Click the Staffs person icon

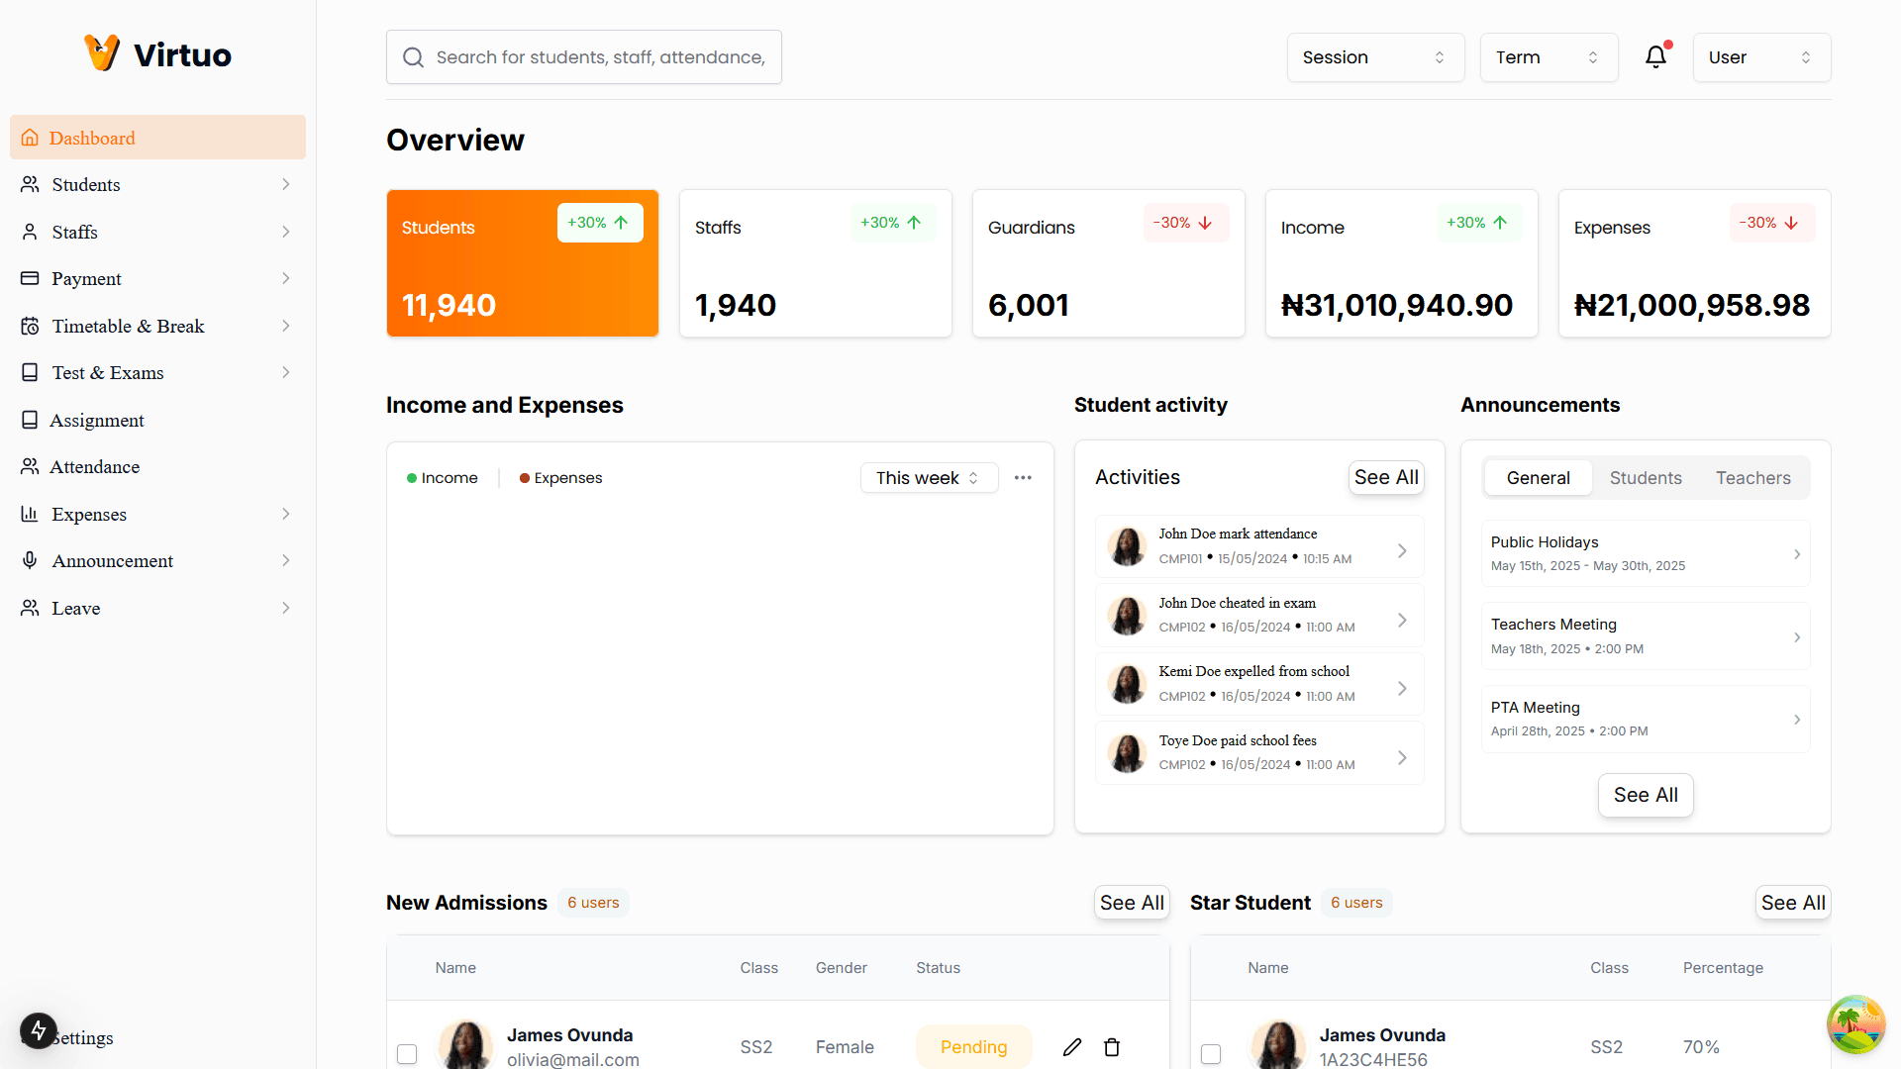[x=30, y=232]
